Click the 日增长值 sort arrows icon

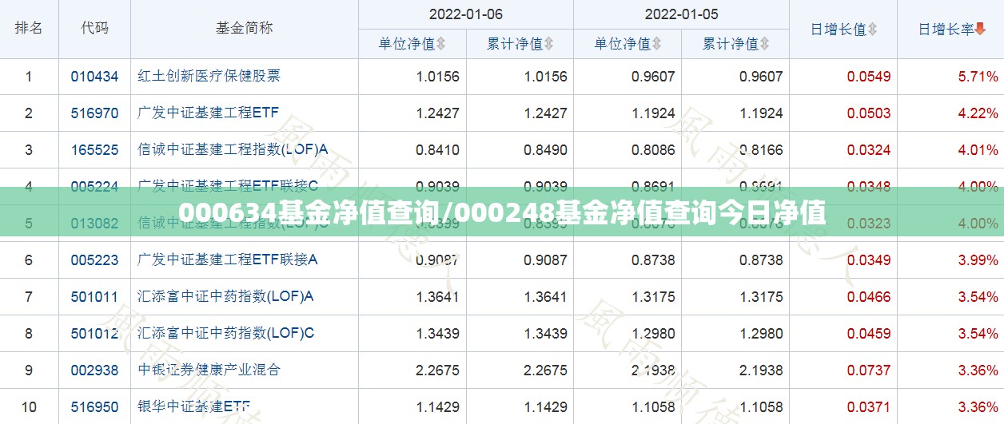pos(872,30)
